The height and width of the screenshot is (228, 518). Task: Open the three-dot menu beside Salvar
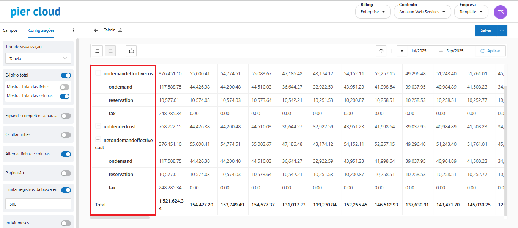click(502, 30)
